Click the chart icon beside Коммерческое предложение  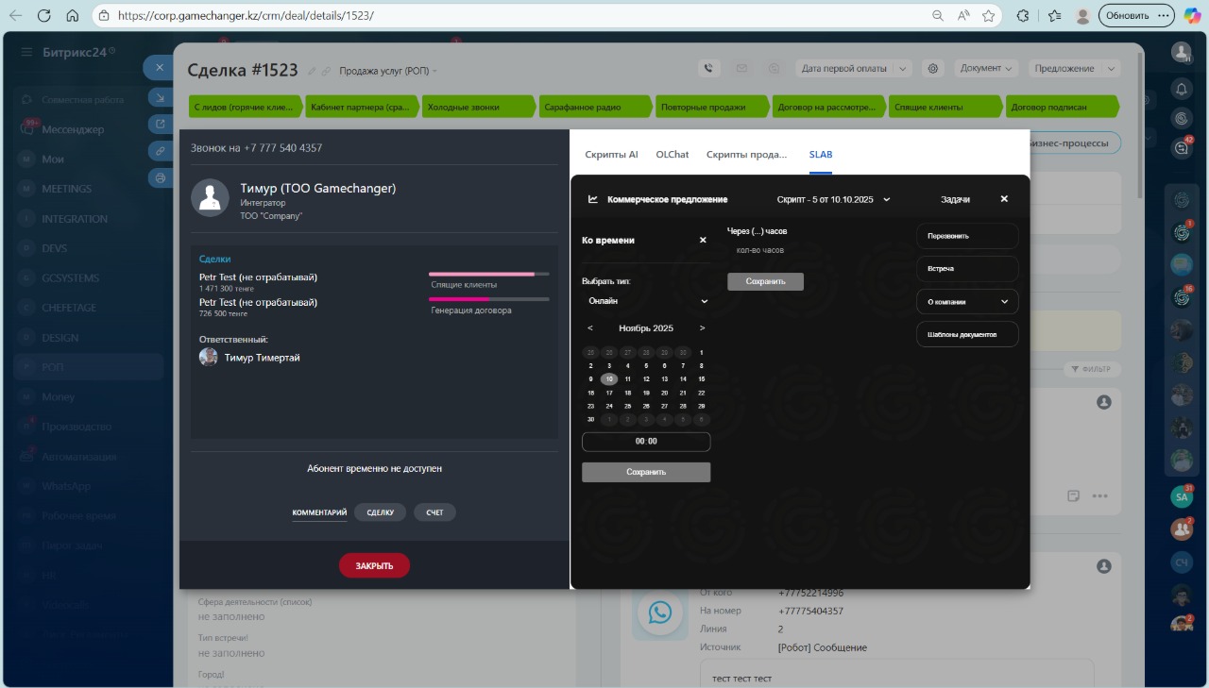[x=593, y=199]
